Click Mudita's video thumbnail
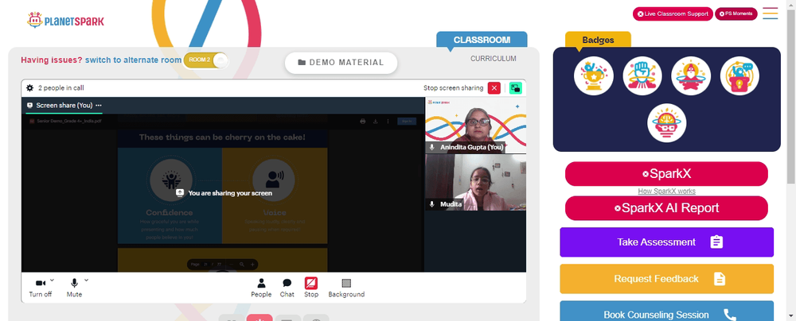The image size is (796, 321). pos(475,183)
